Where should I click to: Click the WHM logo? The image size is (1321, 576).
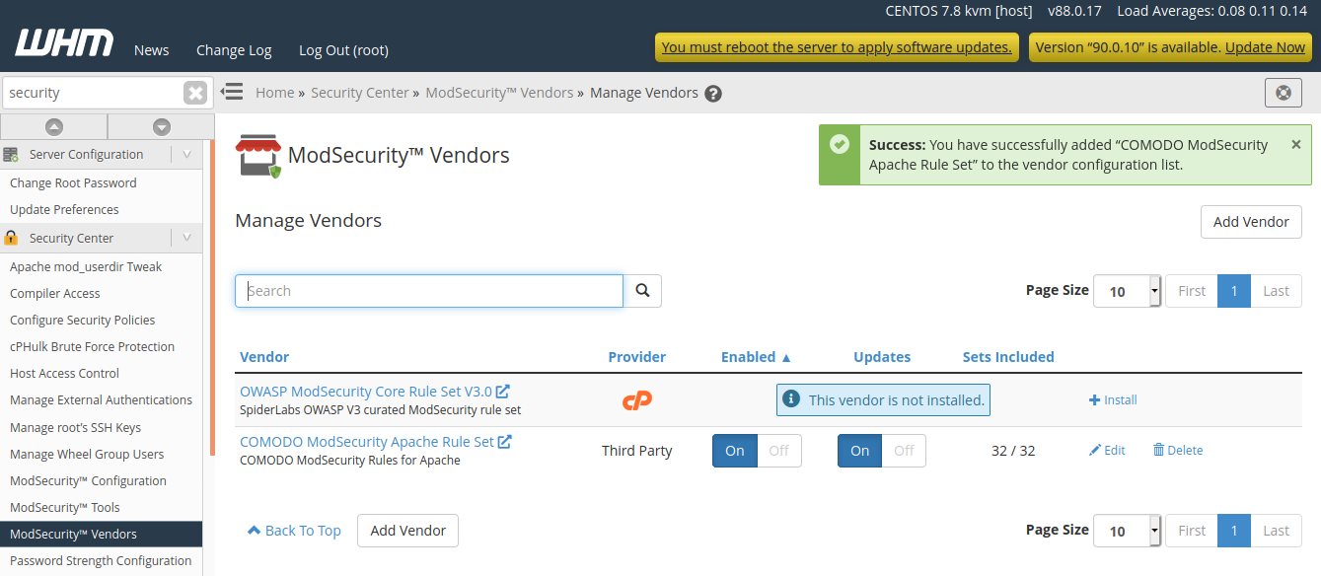click(x=63, y=43)
